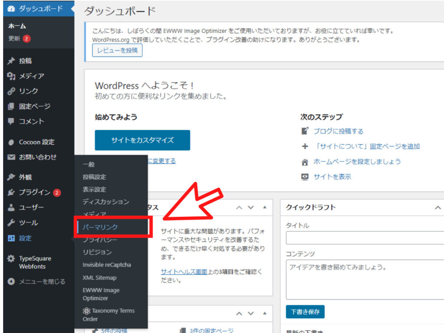Click the 下書き保存 button

(x=305, y=312)
